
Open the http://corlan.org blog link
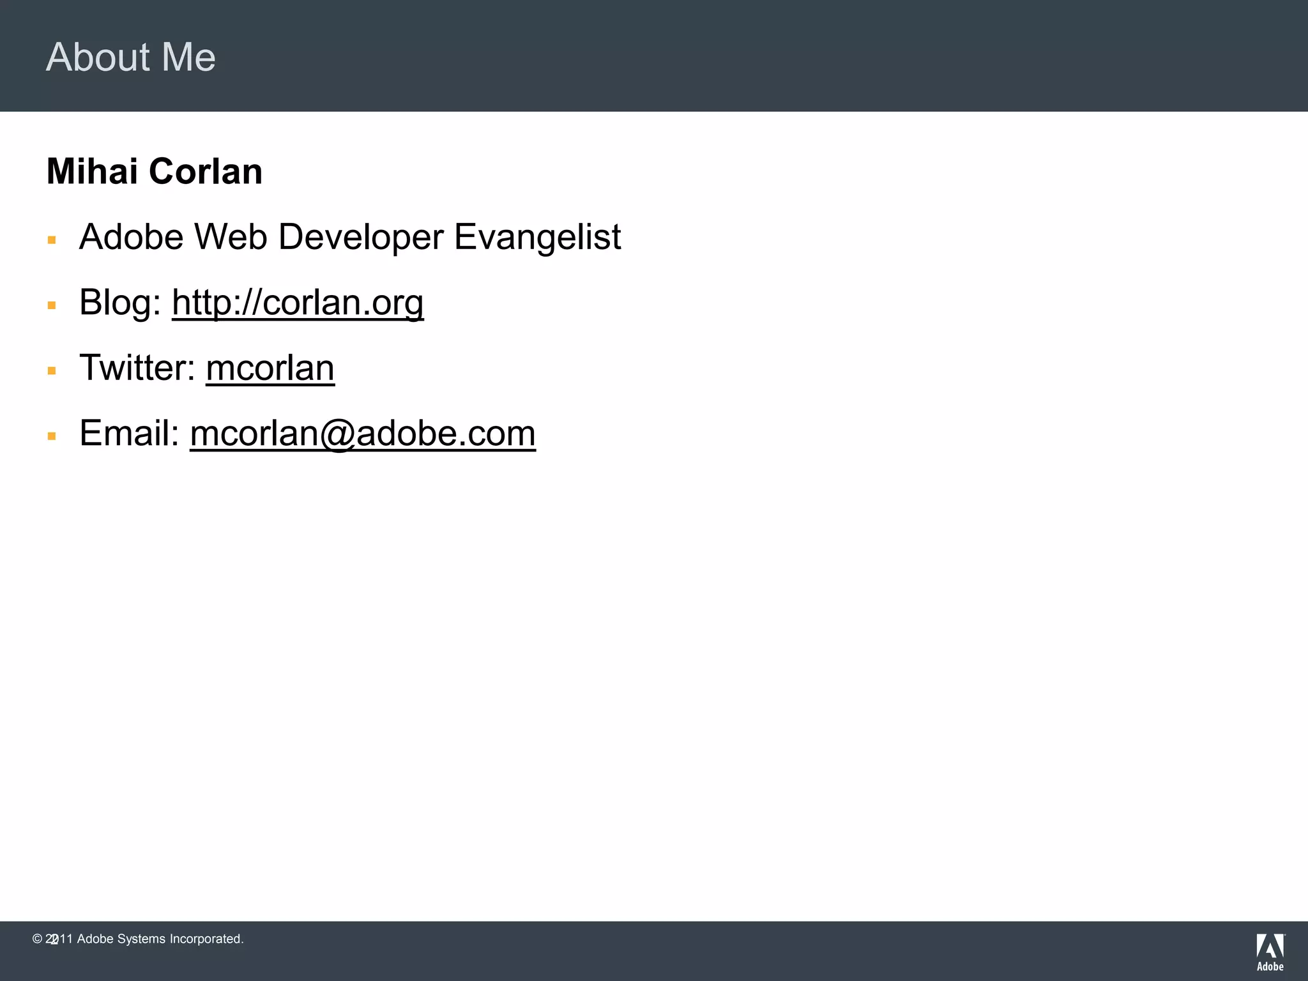pos(298,302)
